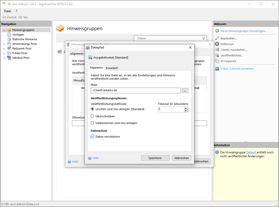This screenshot has height=207, width=279.
Task: Click the green add Hinweisgruppe icon
Action: point(217,31)
